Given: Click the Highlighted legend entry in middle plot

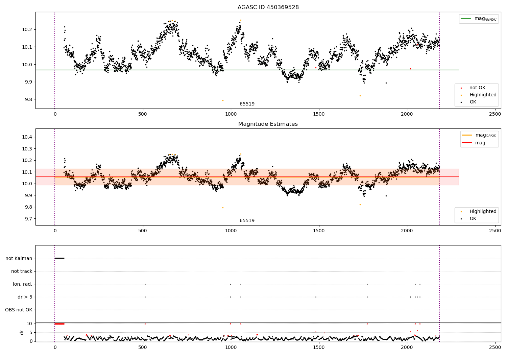Looking at the screenshot, I should pyautogui.click(x=479, y=211).
